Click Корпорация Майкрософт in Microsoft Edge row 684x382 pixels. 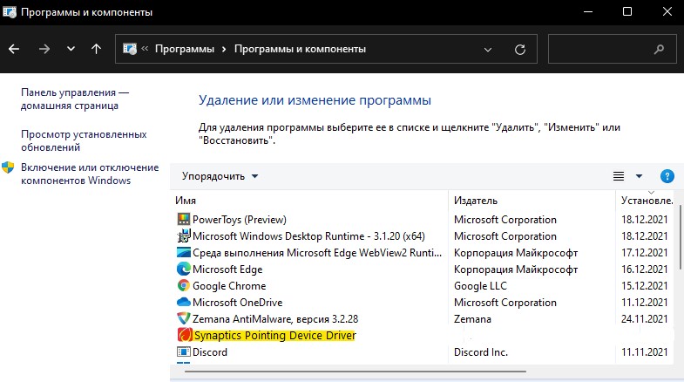point(516,269)
